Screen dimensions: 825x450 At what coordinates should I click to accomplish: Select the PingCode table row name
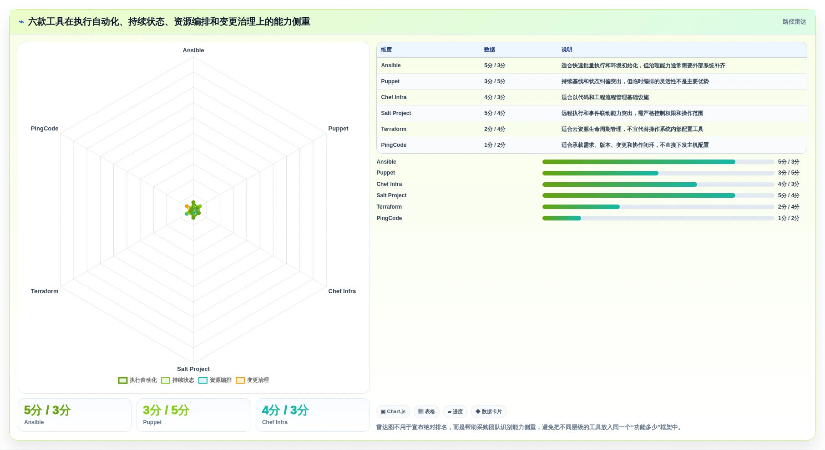(x=394, y=145)
